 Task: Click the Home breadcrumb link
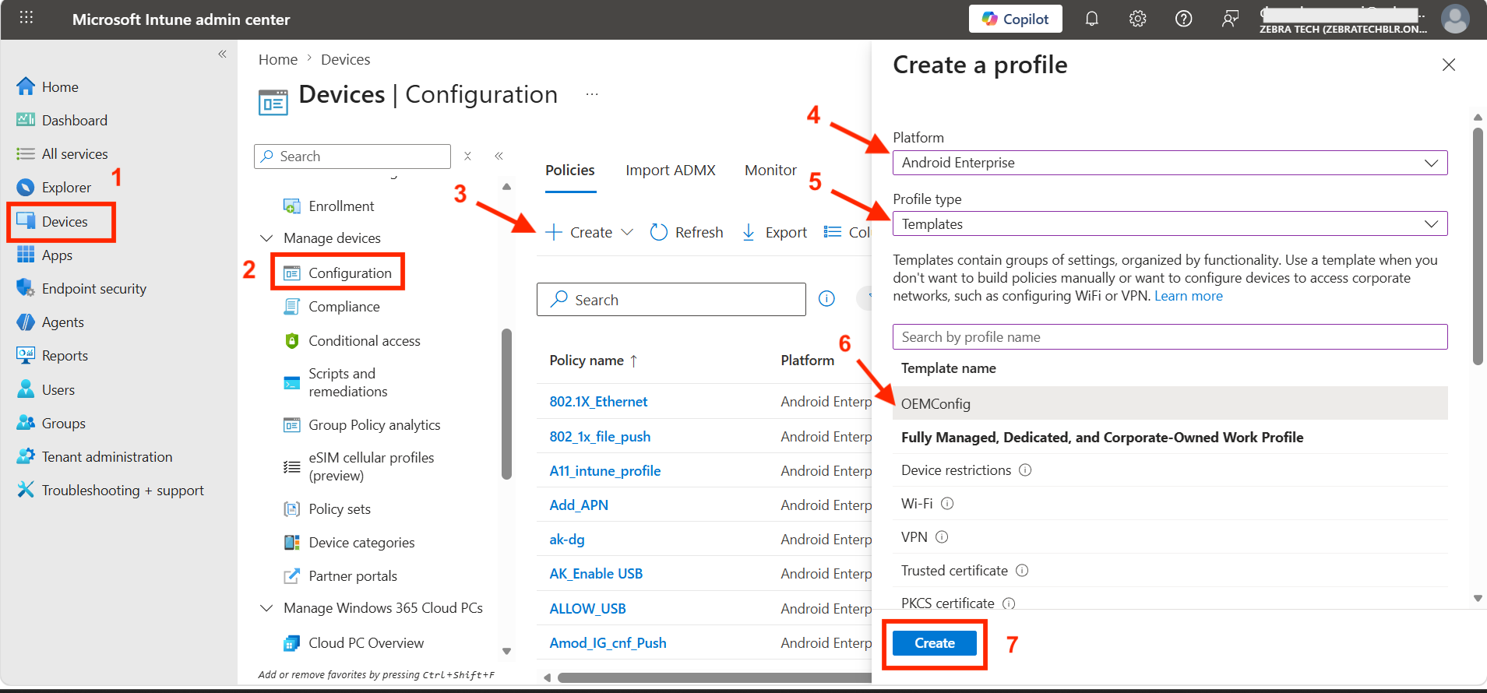pyautogui.click(x=278, y=59)
